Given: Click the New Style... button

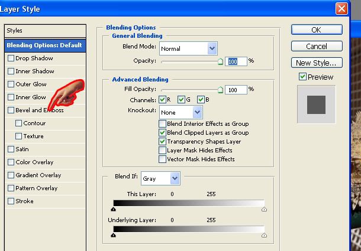Looking at the screenshot, I should point(317,63).
